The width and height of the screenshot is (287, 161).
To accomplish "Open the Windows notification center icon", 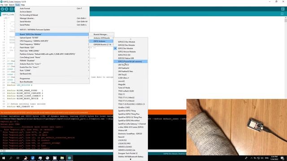I will (283, 158).
